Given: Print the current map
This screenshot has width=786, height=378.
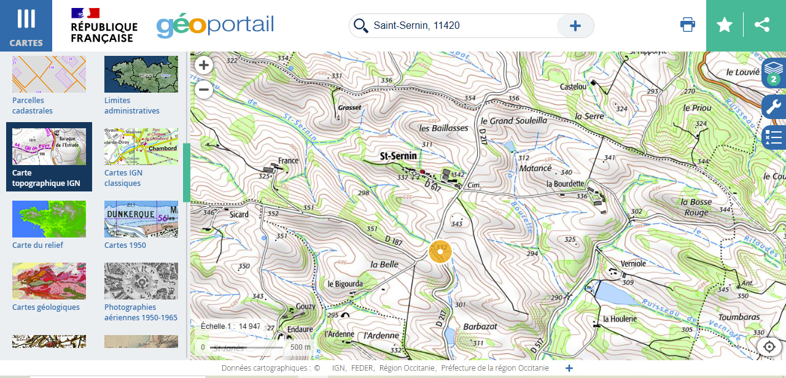Looking at the screenshot, I should pyautogui.click(x=688, y=25).
